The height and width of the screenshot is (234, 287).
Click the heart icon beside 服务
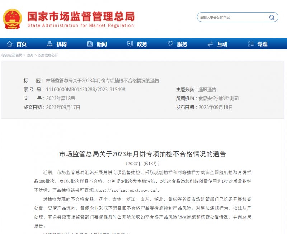(x=170, y=43)
